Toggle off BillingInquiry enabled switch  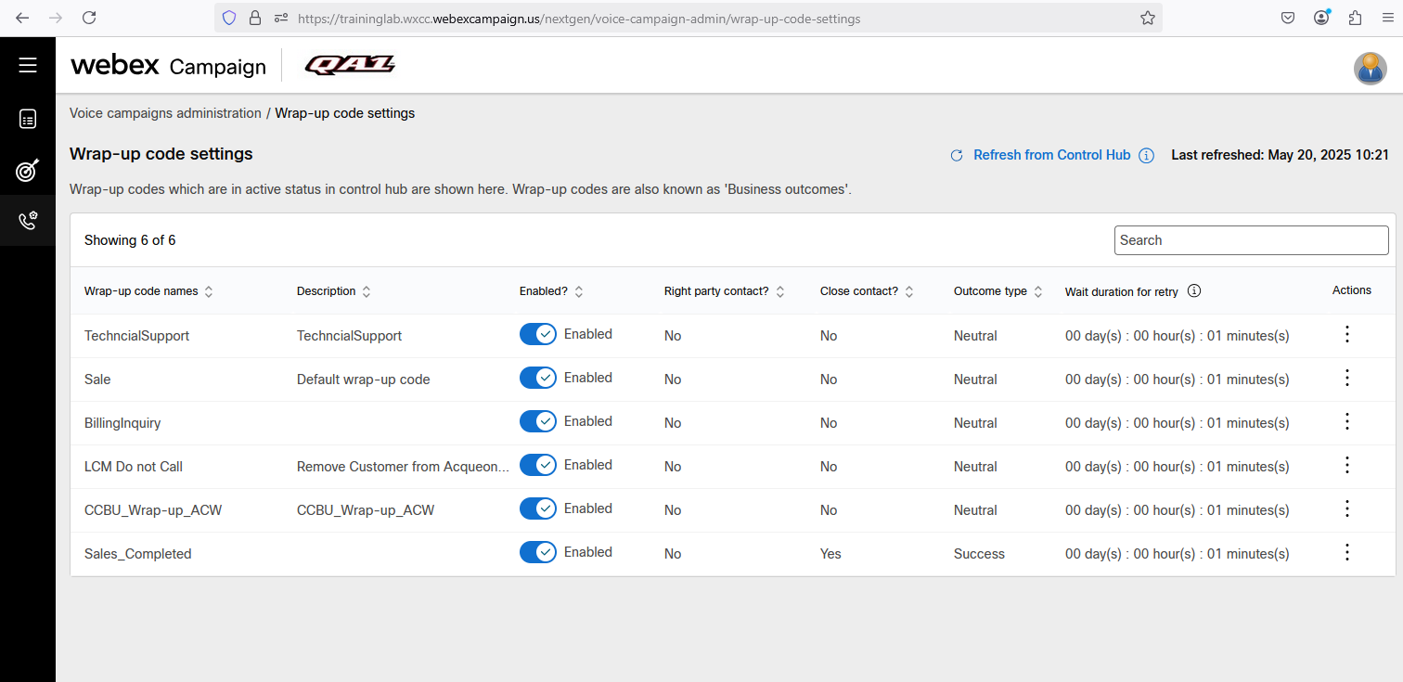(537, 421)
